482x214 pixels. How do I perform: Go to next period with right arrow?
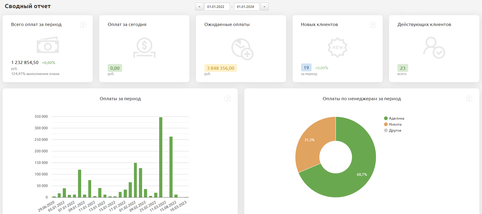pos(264,7)
